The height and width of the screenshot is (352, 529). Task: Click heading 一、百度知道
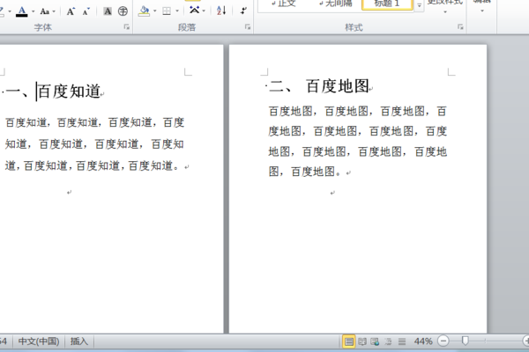pyautogui.click(x=53, y=92)
